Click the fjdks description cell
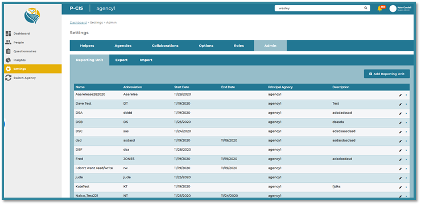 pos(337,186)
